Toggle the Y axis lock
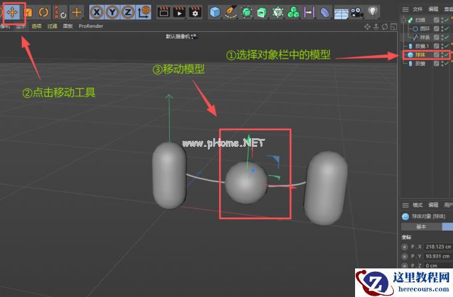Image resolution: width=453 pixels, height=297 pixels. coord(113,13)
